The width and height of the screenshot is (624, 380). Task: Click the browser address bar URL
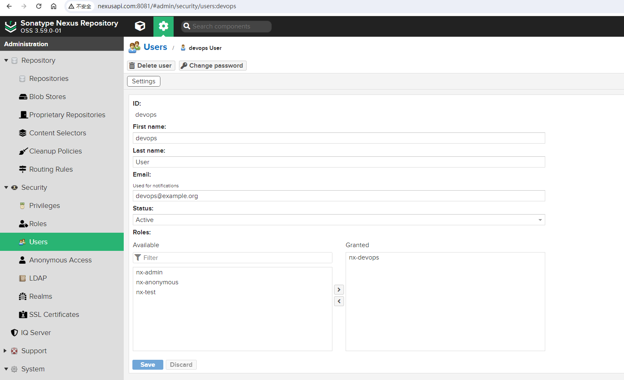pos(167,6)
